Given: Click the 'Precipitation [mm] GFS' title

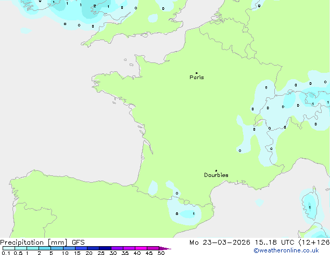Looking at the screenshot, I should (42, 243).
